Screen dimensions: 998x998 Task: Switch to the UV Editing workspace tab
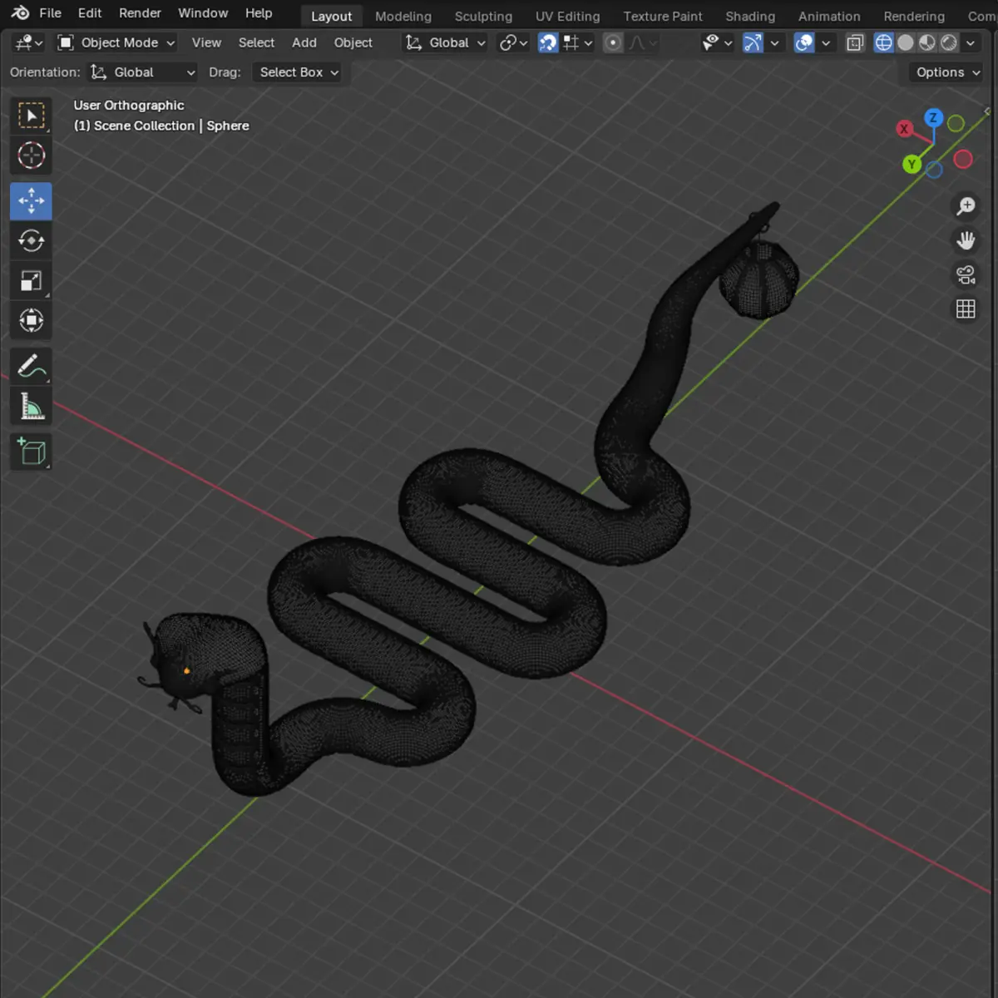click(567, 16)
